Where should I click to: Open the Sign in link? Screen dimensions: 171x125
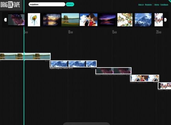pos(141,5)
